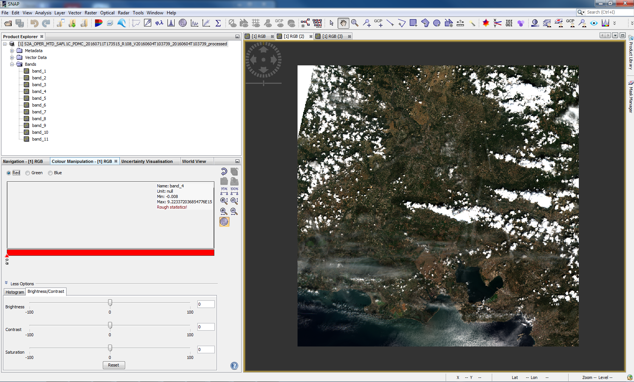Click the Undo arrow icon
The image size is (634, 382).
34,23
